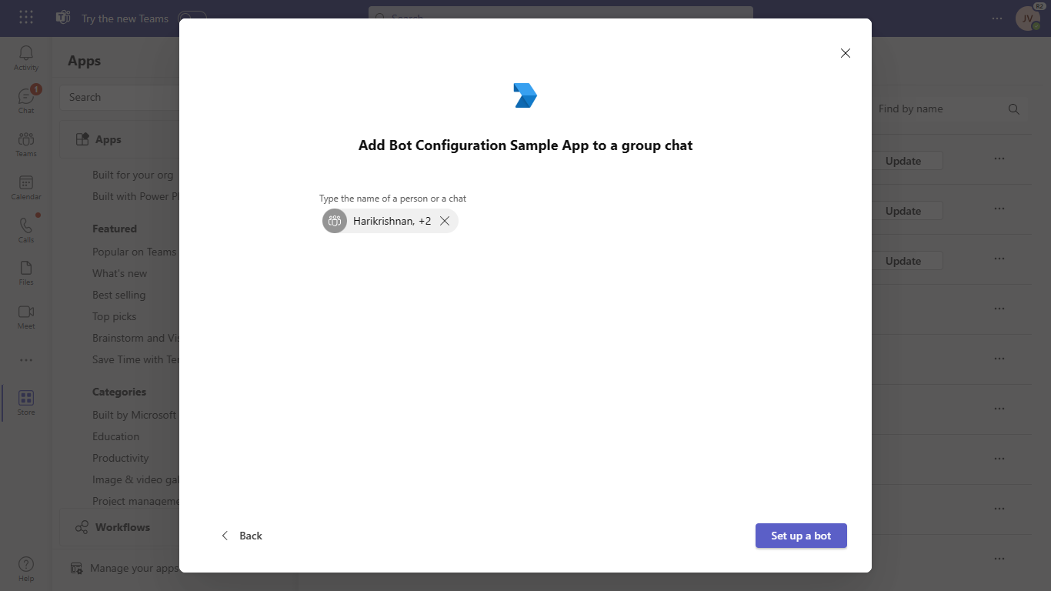Open Chat from the left rail
Image resolution: width=1051 pixels, height=591 pixels.
(x=26, y=101)
